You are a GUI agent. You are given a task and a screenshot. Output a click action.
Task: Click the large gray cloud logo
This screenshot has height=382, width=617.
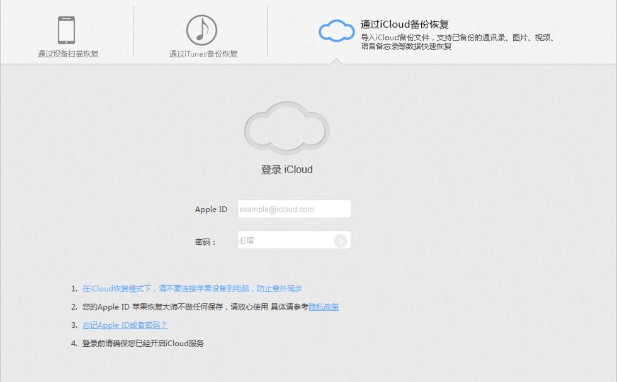pos(286,128)
